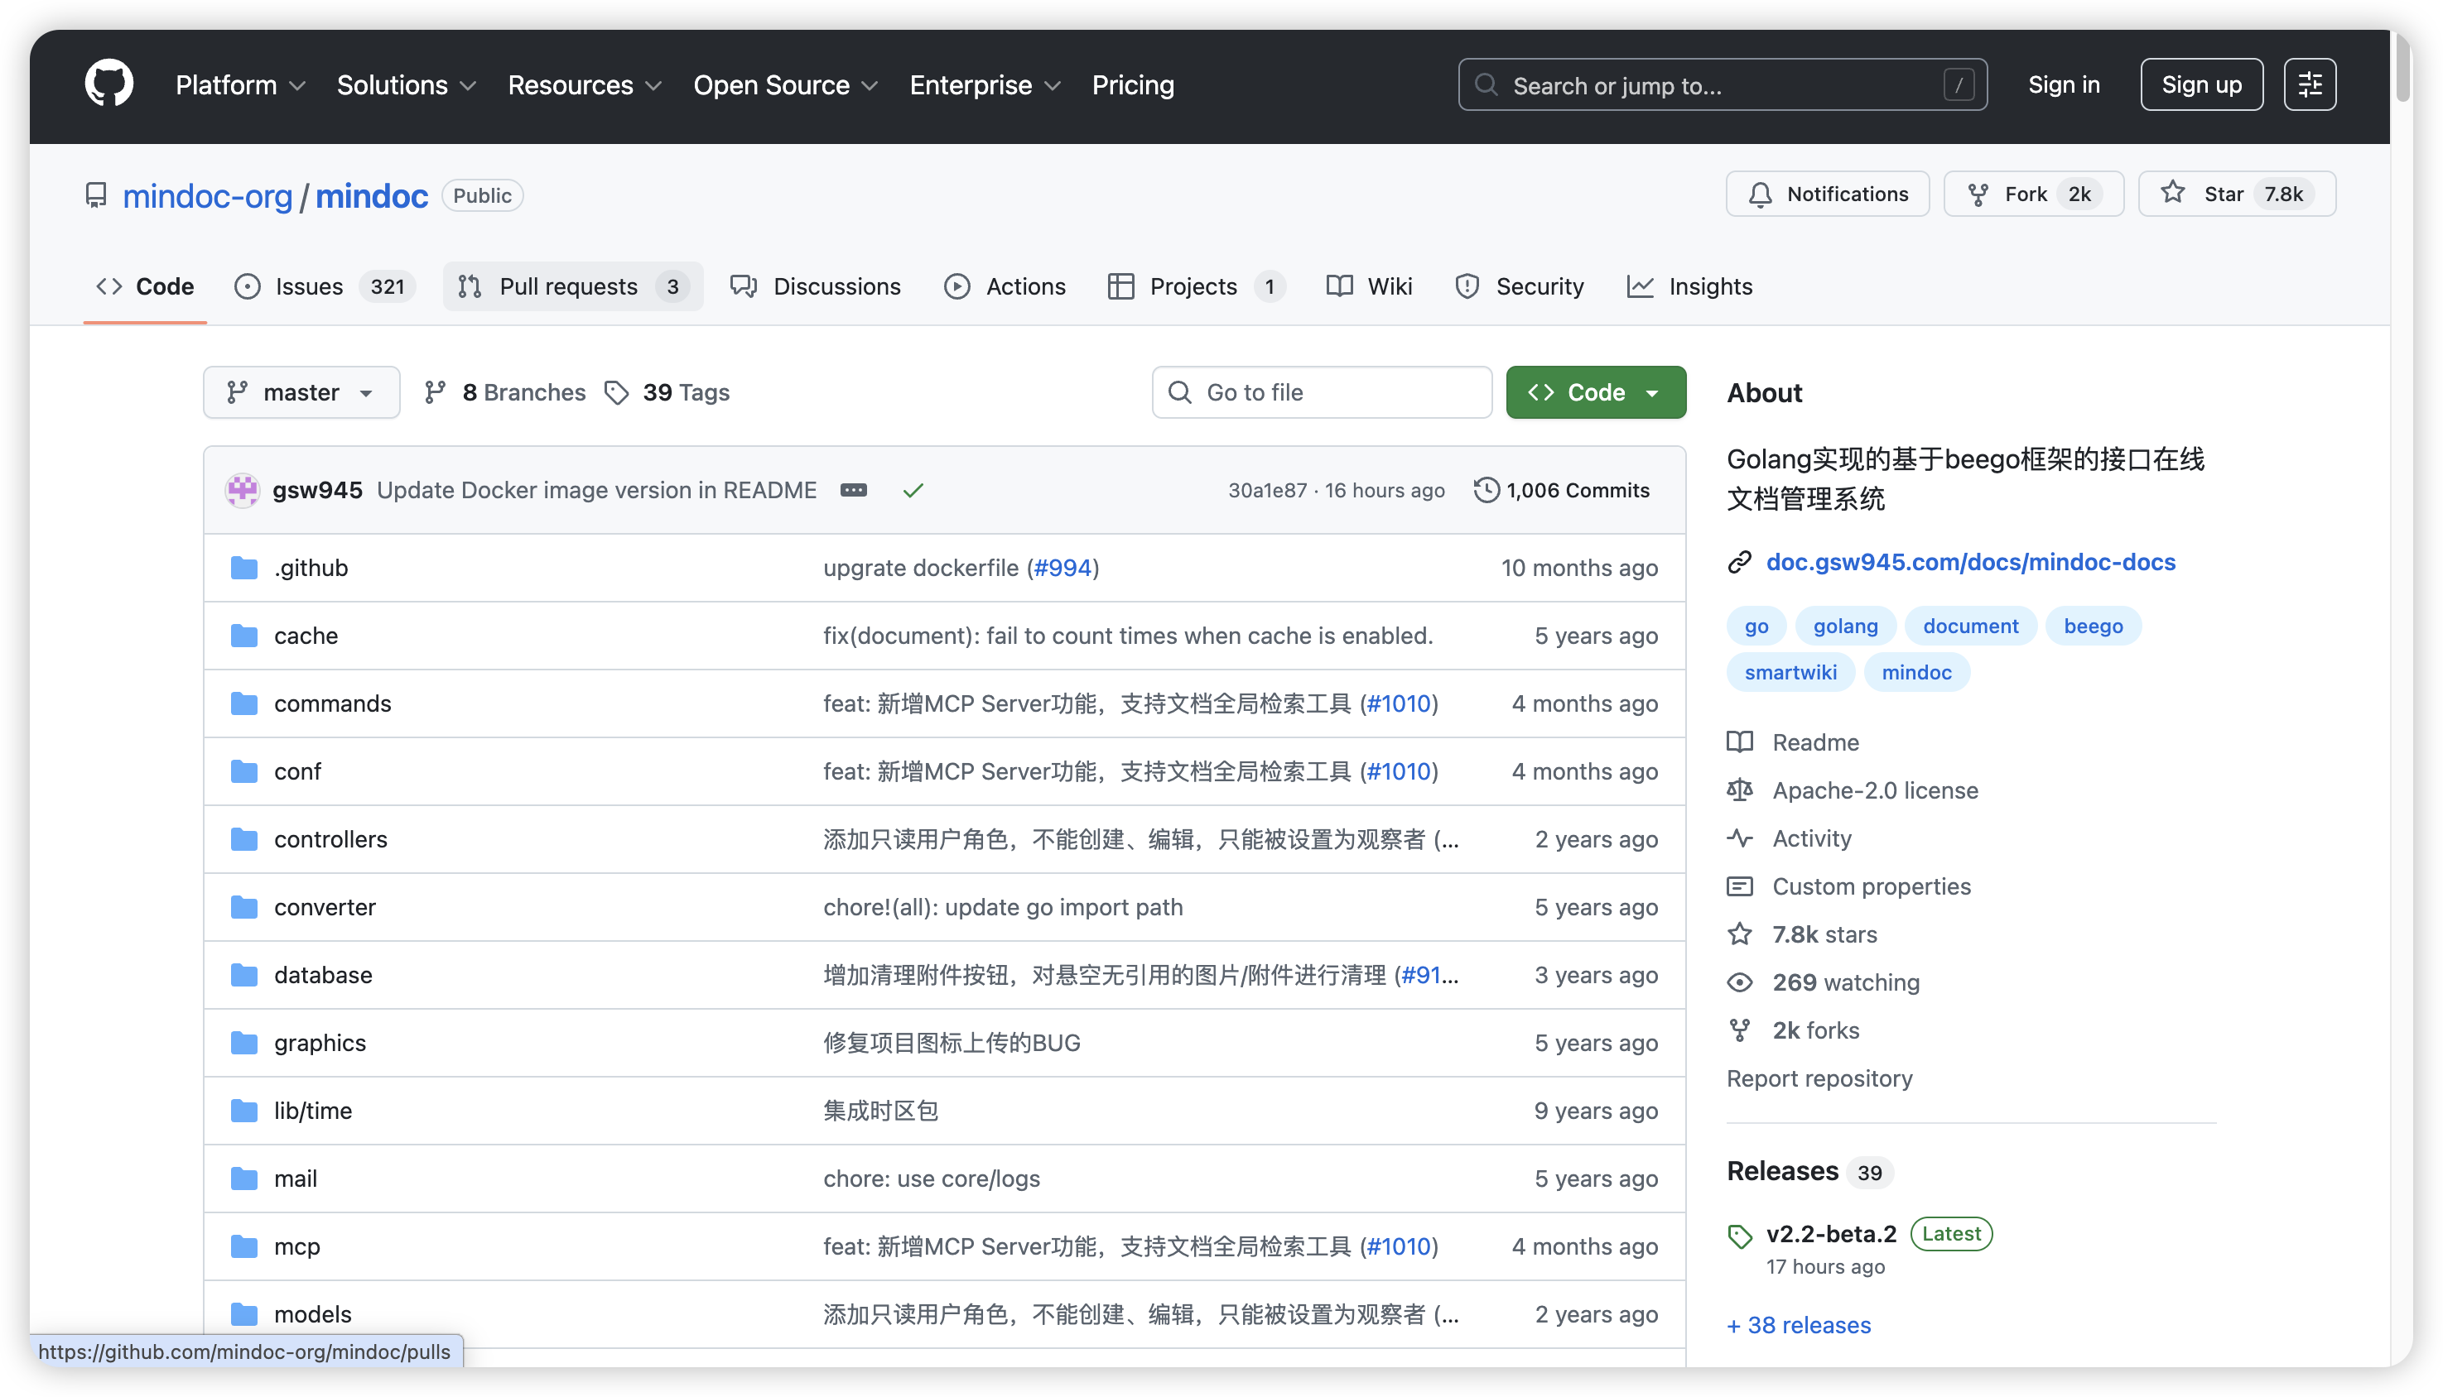Click the green checkmark commit status icon
2443x1397 pixels.
pyautogui.click(x=913, y=490)
